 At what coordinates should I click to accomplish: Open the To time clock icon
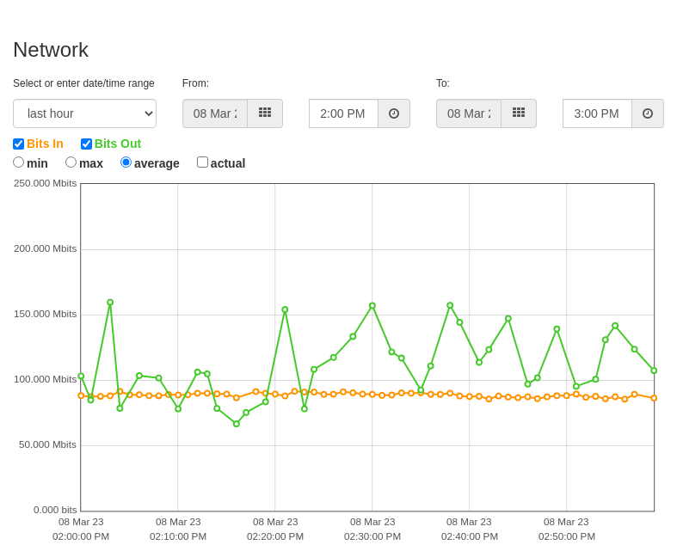(648, 113)
